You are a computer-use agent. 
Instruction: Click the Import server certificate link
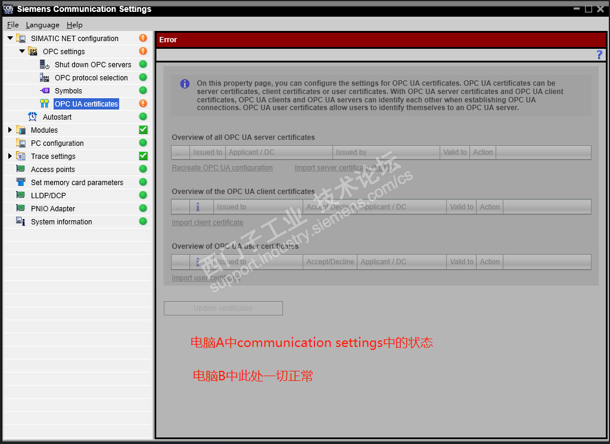pyautogui.click(x=344, y=168)
